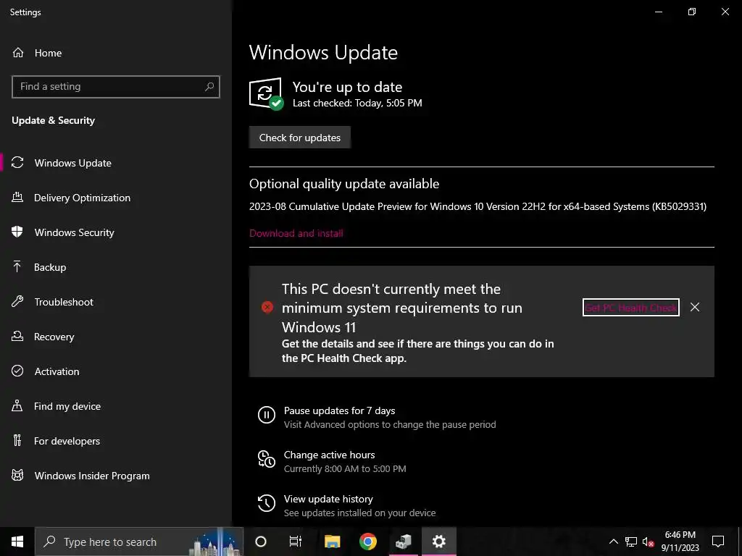
Task: Select Pause updates for 7 days
Action: pos(339,410)
